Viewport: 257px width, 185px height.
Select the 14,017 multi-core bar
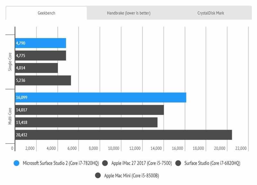pos(90,110)
